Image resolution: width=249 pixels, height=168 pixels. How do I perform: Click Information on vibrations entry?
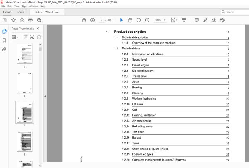147,54
